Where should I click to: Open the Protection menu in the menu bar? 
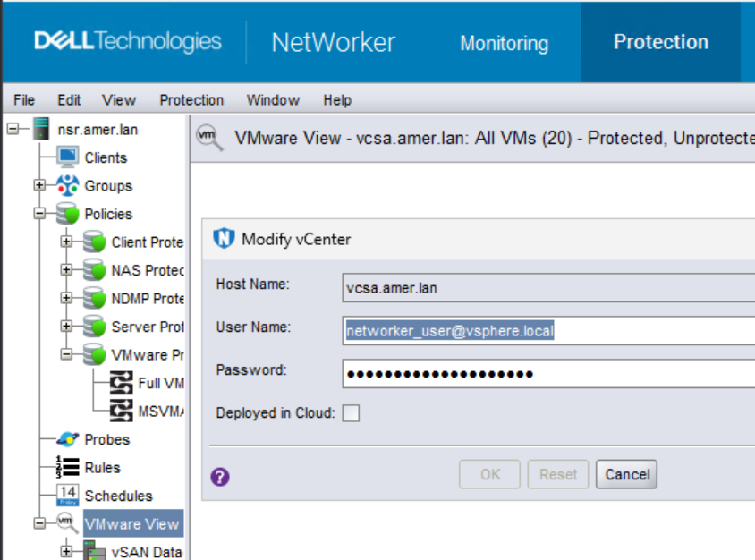coord(191,99)
